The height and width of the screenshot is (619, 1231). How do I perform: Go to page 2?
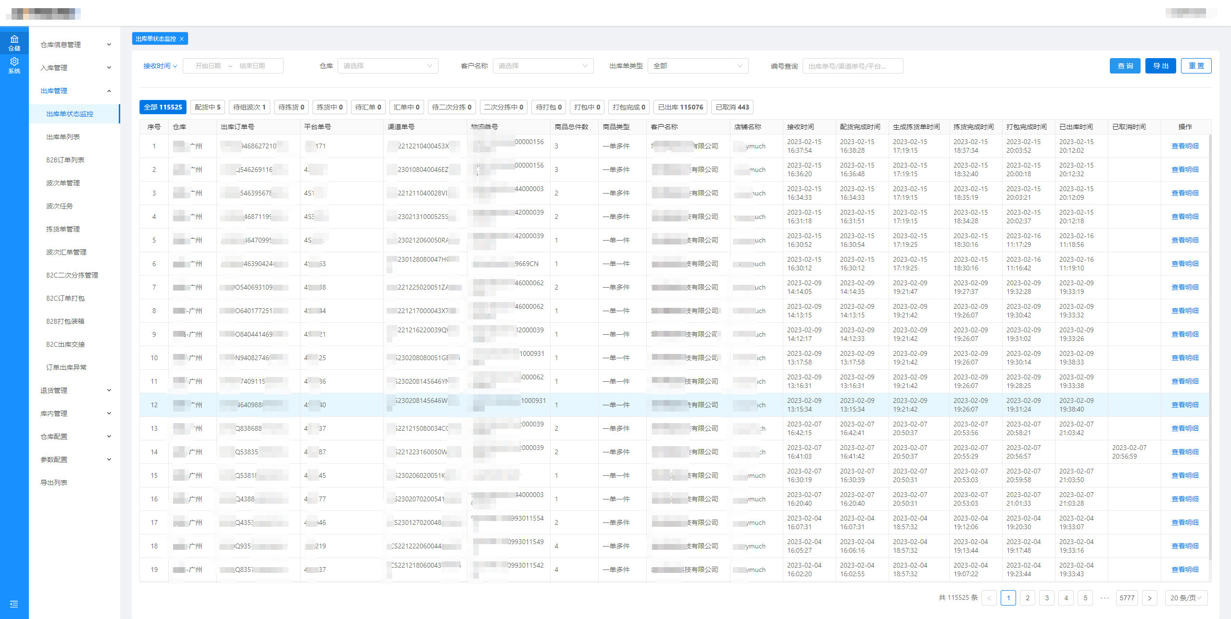[1028, 598]
